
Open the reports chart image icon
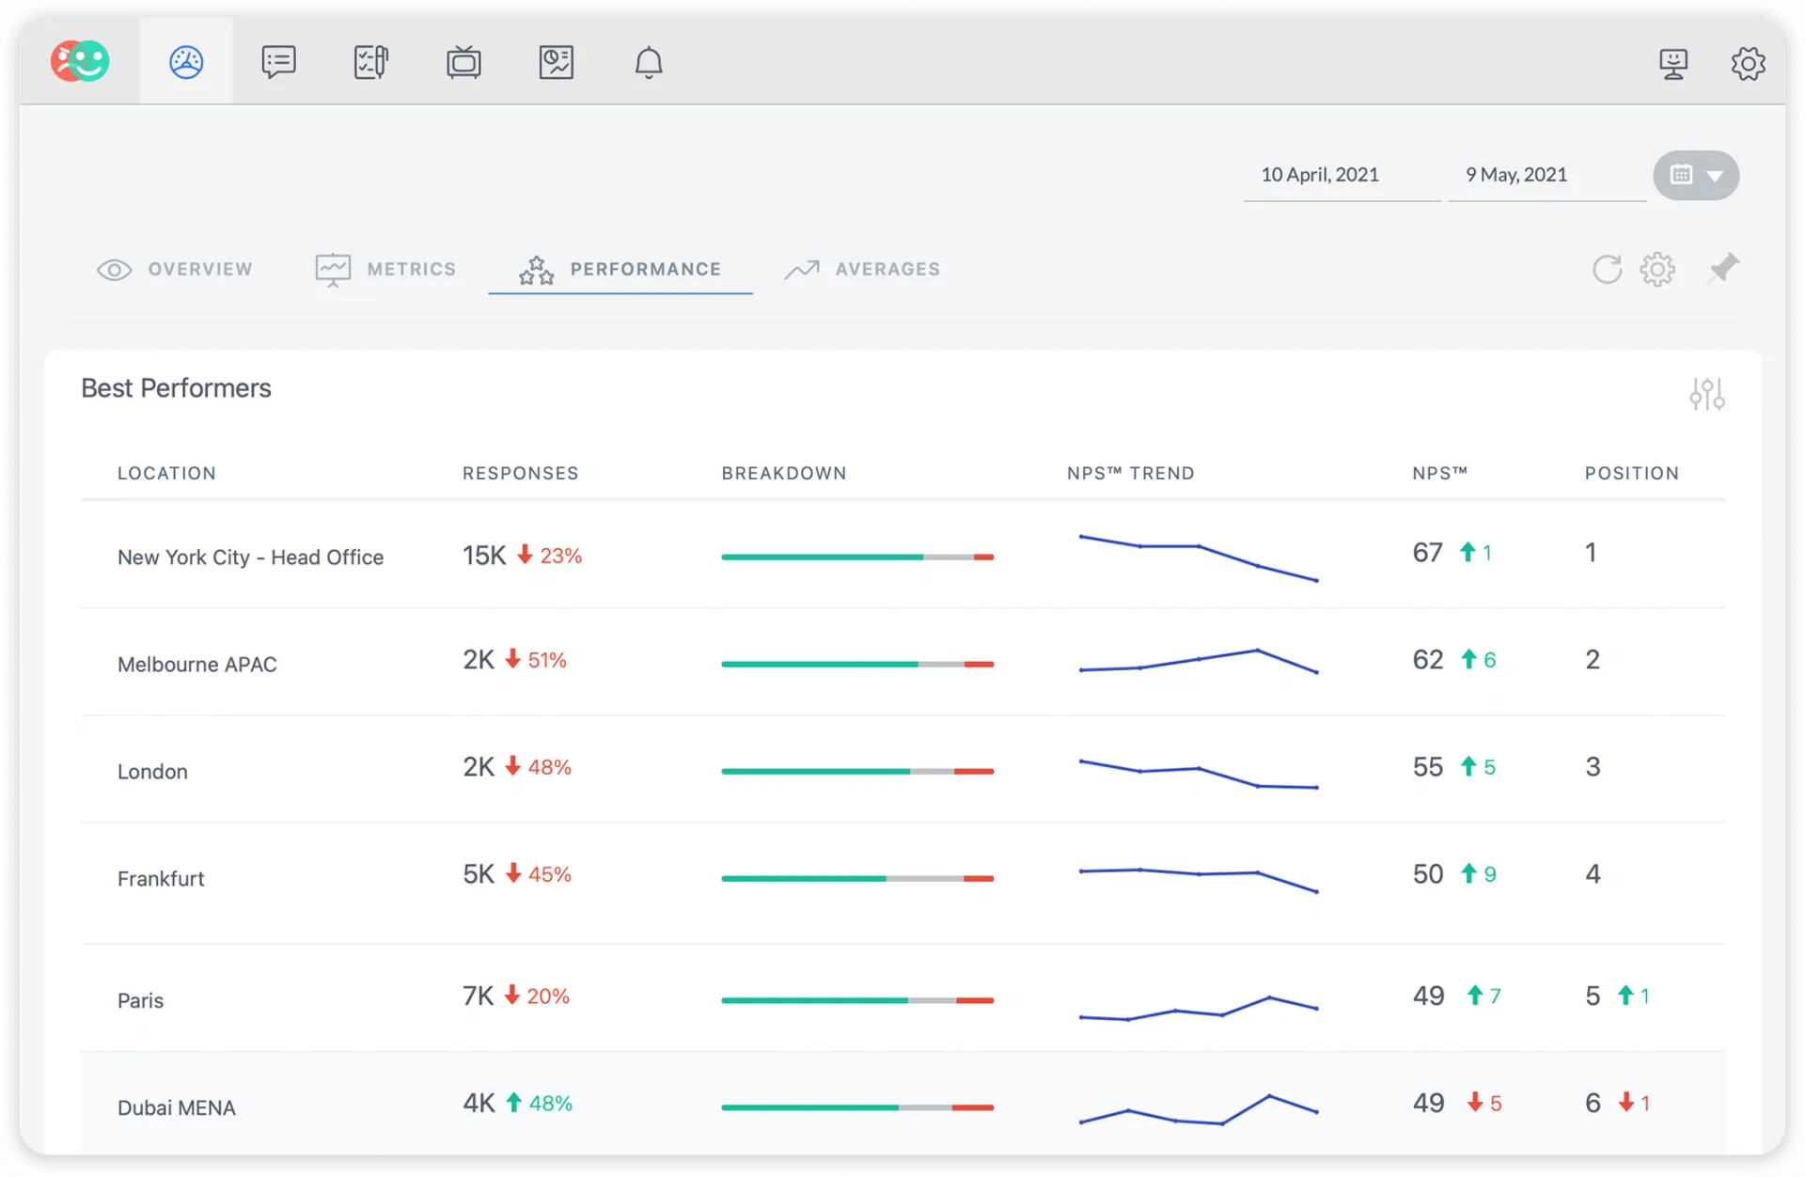click(556, 62)
